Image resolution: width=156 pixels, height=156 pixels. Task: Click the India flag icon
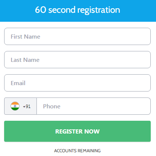point(15,106)
